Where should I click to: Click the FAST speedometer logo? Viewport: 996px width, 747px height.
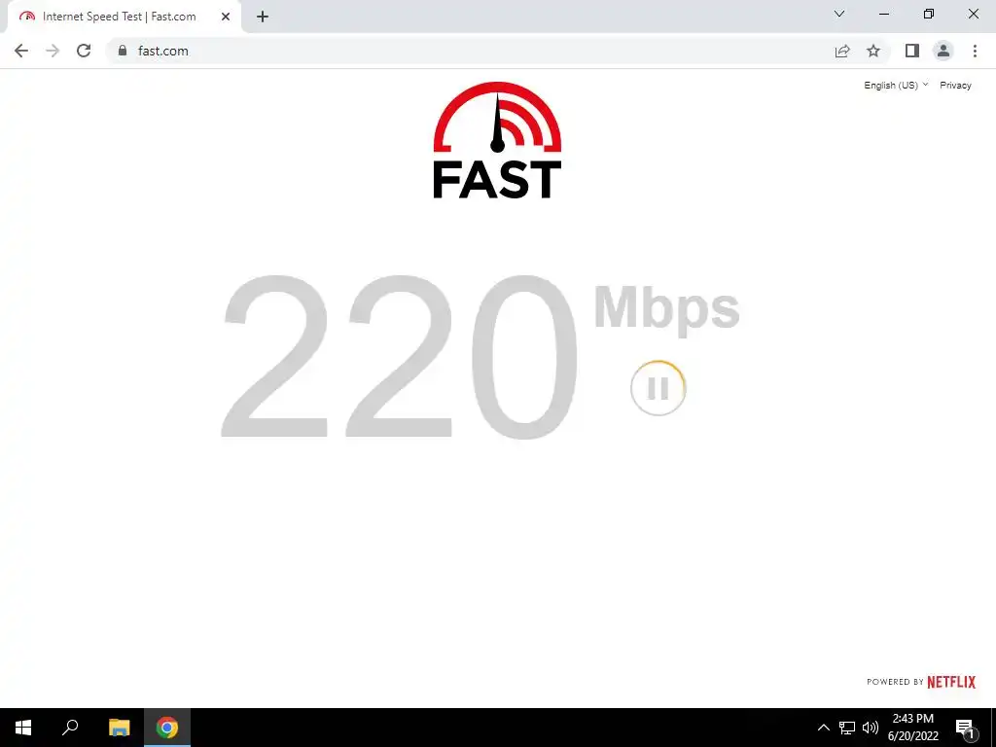click(x=497, y=140)
